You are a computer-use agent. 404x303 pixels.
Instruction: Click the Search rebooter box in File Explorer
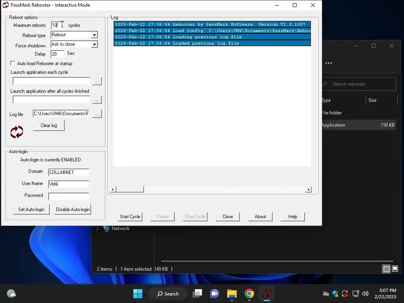point(359,84)
